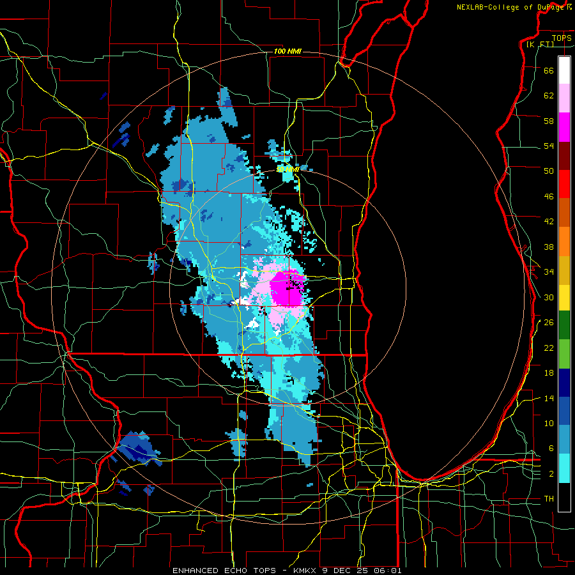This screenshot has width=575, height=575.
Task: Click the '50 NMI' range ring label
Action: coord(288,169)
